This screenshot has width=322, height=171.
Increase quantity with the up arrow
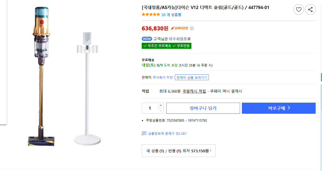[x=160, y=106]
